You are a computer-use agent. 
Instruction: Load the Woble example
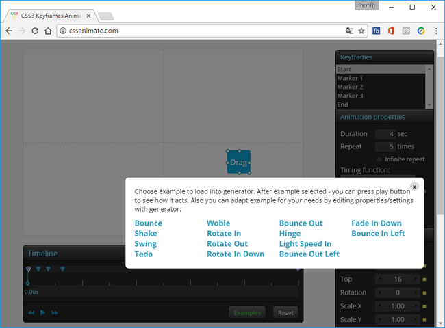[218, 223]
